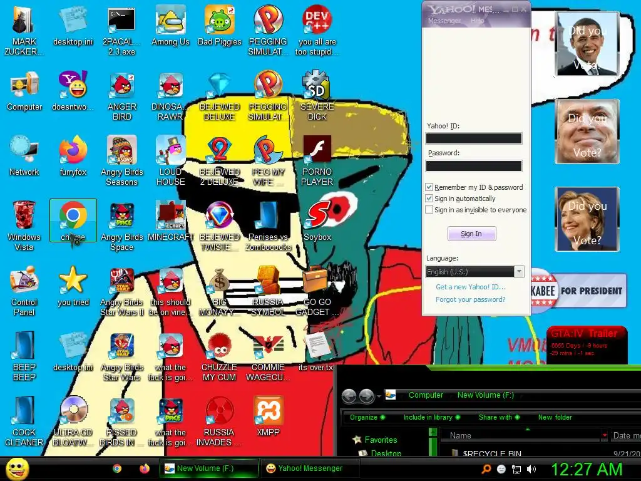Open the recent pages arrow beside Explorer Forward

click(x=379, y=396)
